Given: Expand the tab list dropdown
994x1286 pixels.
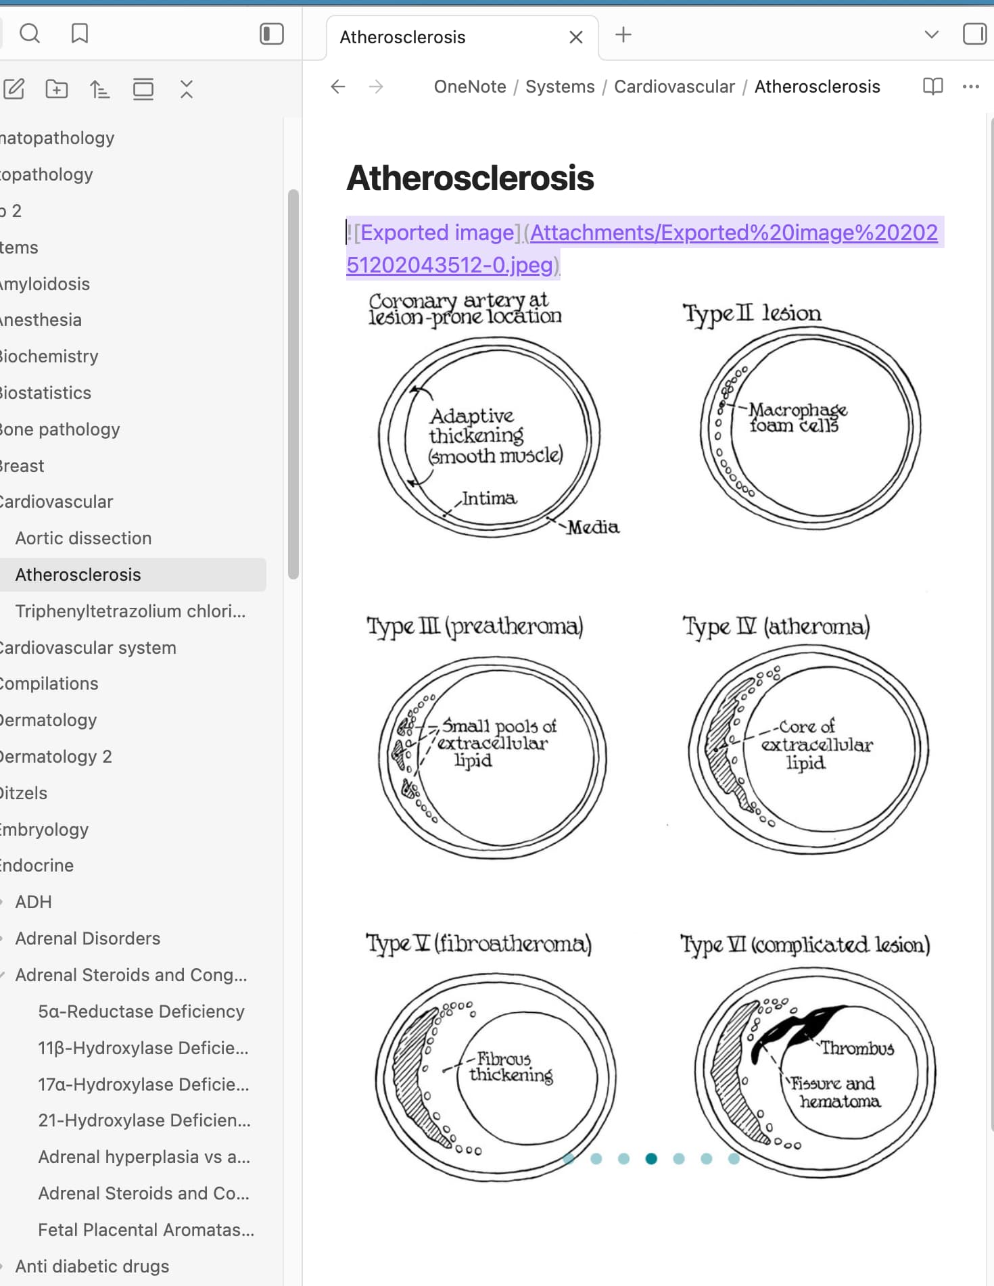Looking at the screenshot, I should tap(931, 34).
